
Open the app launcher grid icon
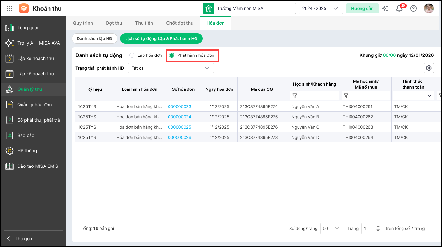[x=10, y=8]
